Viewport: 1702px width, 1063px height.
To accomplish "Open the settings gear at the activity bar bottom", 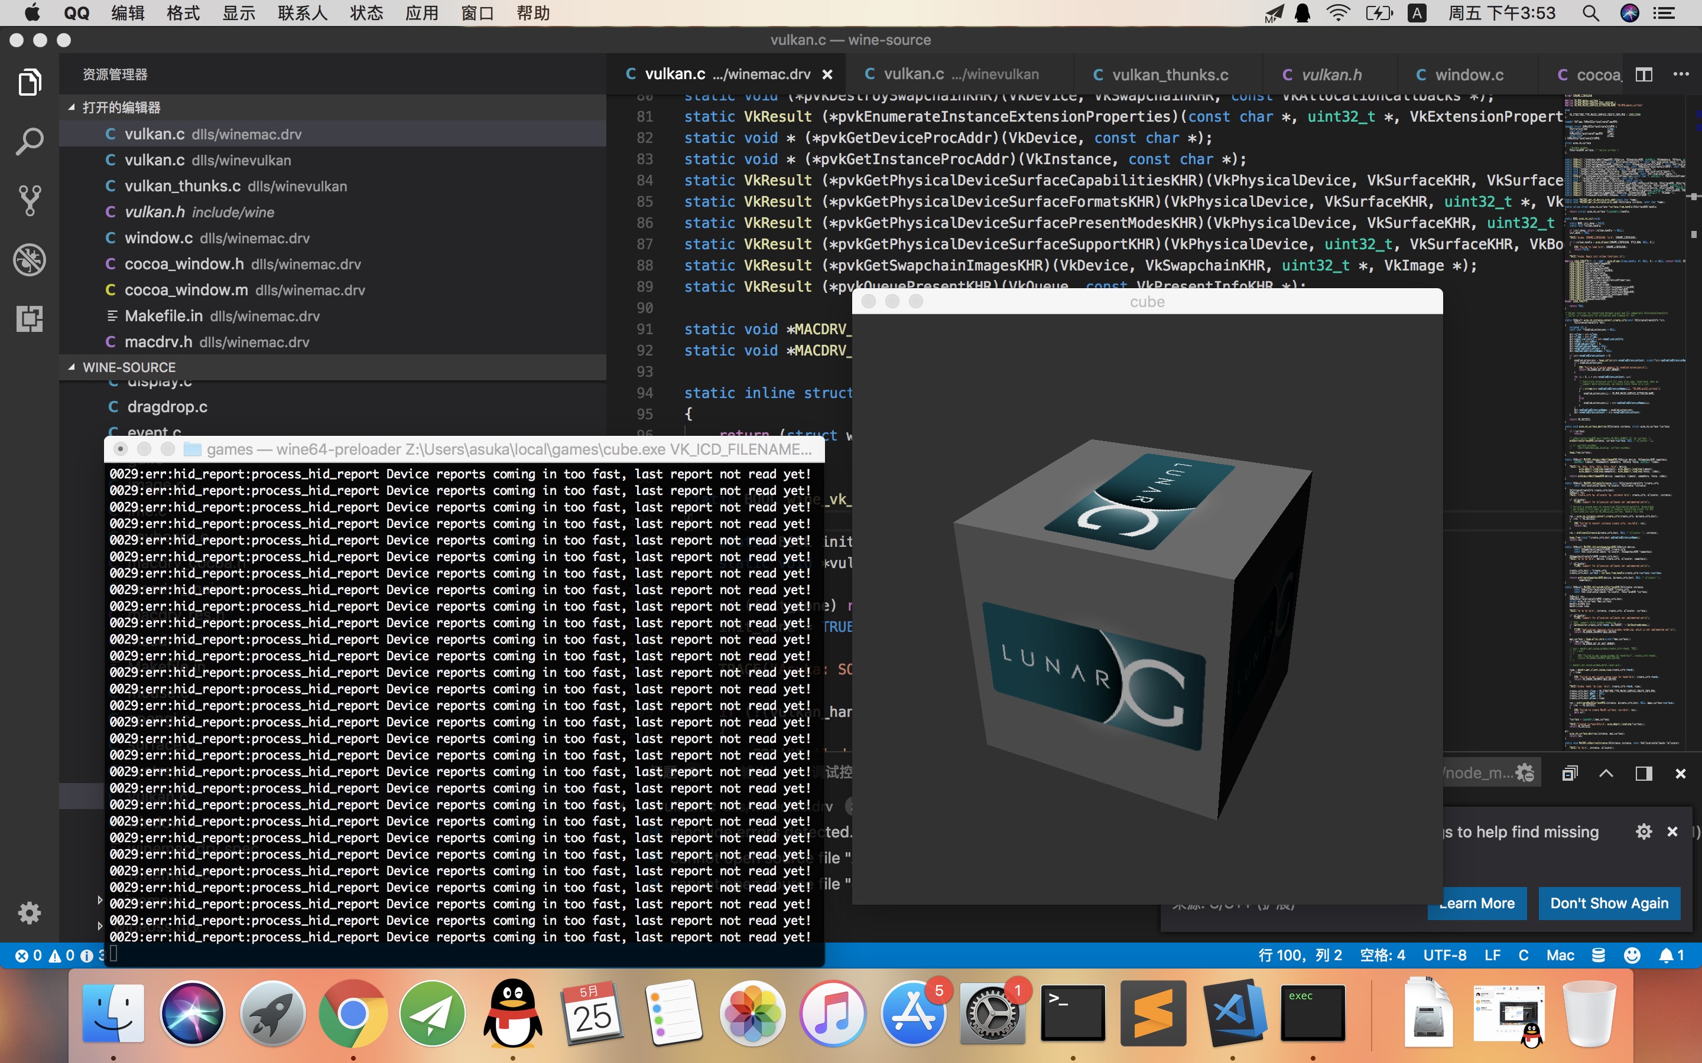I will click(x=30, y=912).
